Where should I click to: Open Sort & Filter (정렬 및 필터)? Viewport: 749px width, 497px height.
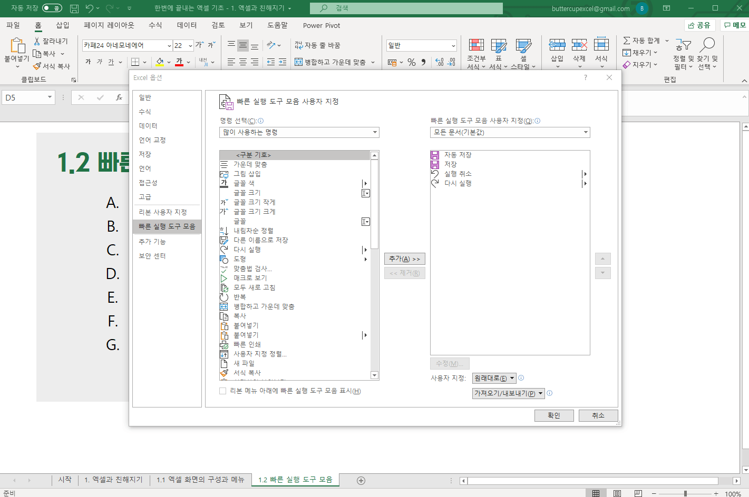(683, 54)
